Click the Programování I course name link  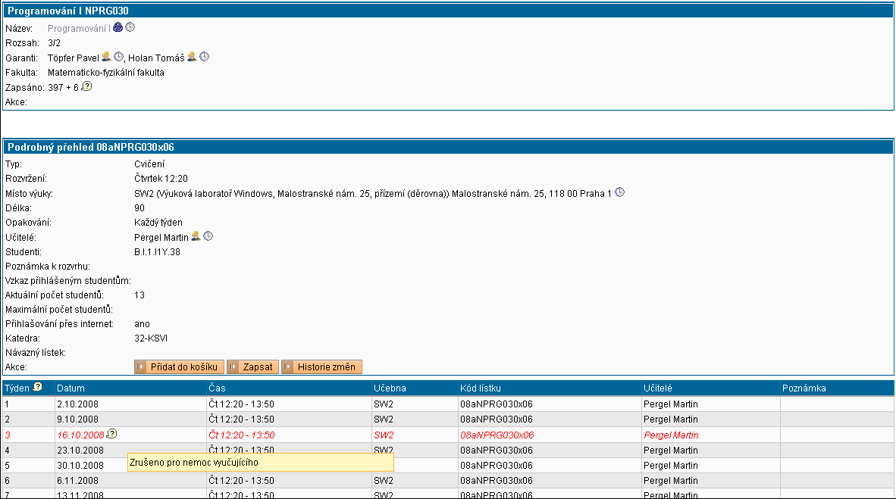tap(79, 28)
